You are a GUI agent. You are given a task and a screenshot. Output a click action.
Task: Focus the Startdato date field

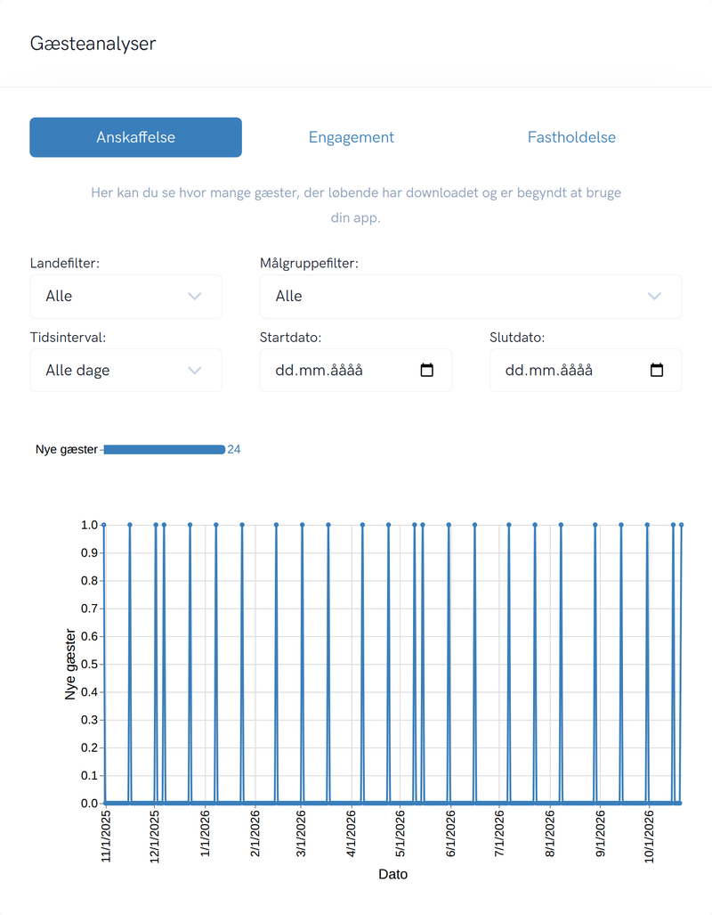(x=356, y=370)
